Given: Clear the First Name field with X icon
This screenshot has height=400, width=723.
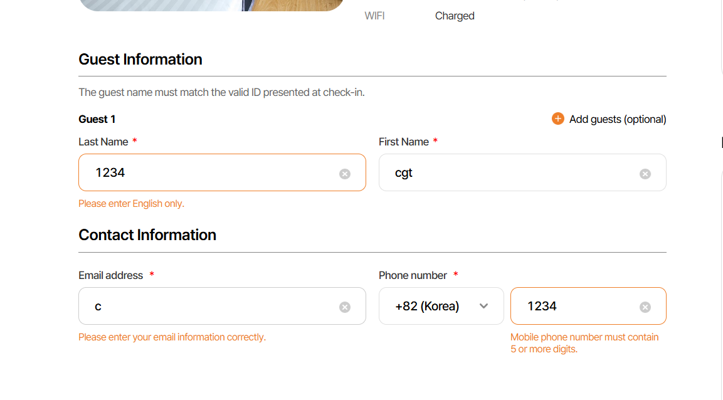Looking at the screenshot, I should tap(645, 174).
